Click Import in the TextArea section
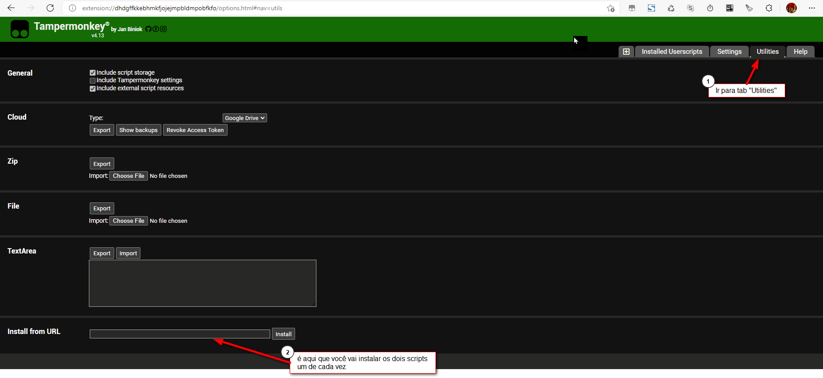The image size is (823, 378). (128, 253)
